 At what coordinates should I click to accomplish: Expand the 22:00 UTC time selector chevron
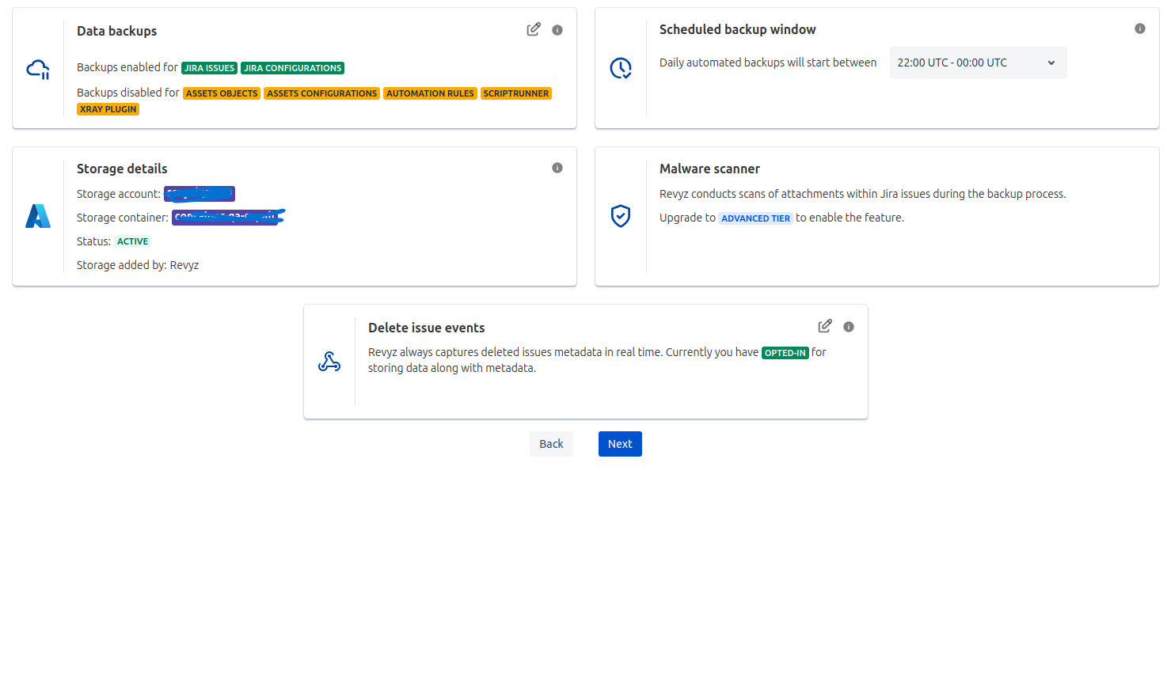coord(1051,62)
